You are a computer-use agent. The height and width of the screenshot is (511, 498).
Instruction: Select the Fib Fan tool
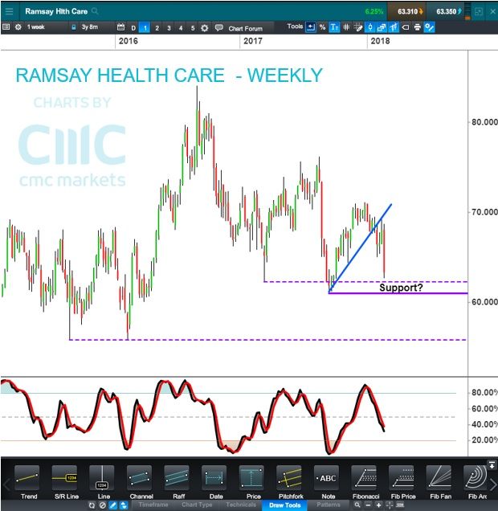click(439, 479)
